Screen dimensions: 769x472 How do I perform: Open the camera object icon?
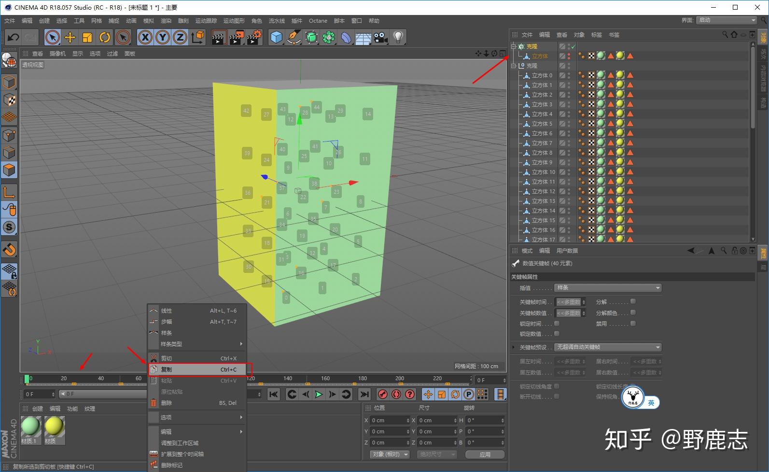click(x=381, y=37)
